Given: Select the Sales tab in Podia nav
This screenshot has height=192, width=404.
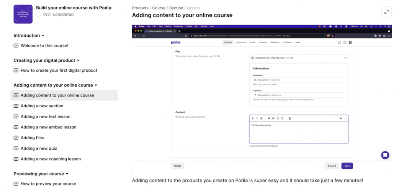Looking at the screenshot, I should pos(298,42).
